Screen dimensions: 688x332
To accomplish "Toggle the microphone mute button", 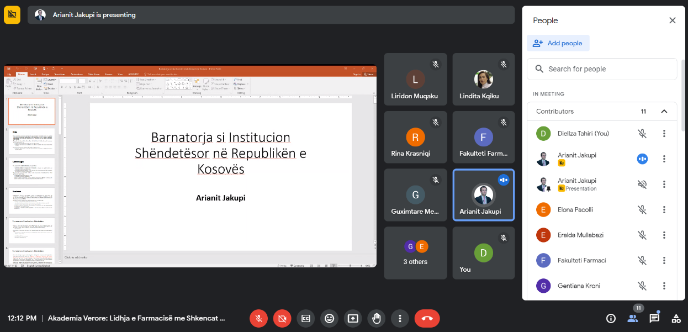I will click(258, 318).
